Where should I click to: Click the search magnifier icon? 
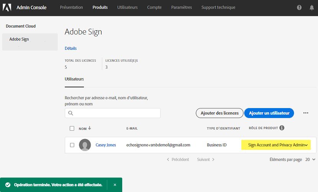tap(70, 113)
